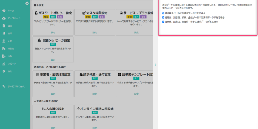The width and height of the screenshot is (258, 129).
Task: Select the サービス切り替え menu label
Action: pyautogui.click(x=16, y=87)
